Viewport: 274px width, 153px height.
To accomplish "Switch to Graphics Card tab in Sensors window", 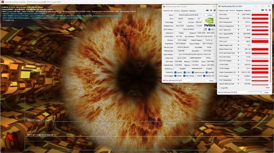I will pos(223,11).
